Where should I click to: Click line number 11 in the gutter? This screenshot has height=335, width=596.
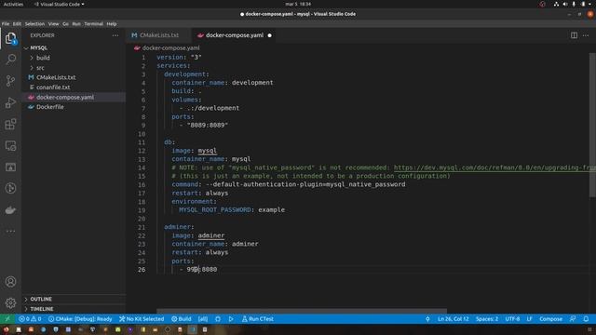click(142, 142)
